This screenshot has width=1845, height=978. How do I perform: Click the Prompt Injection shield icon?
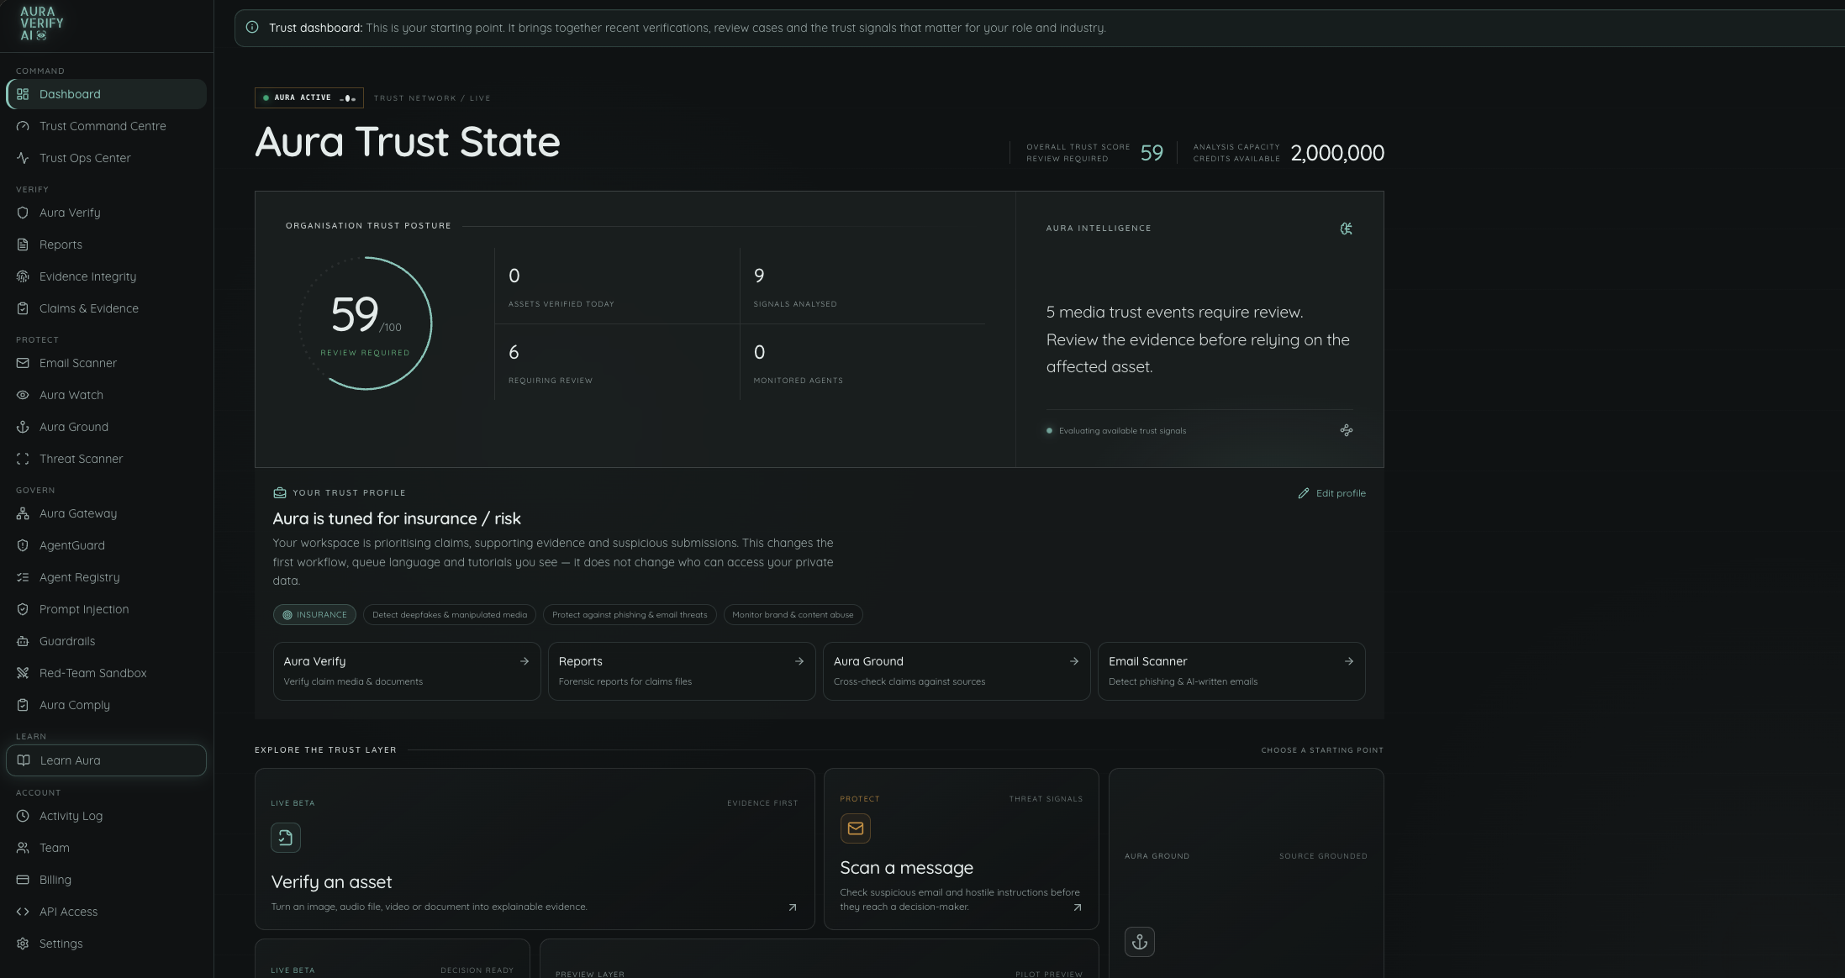tap(23, 609)
